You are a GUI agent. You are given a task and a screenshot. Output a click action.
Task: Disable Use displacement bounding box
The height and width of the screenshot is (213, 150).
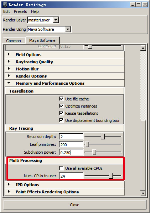click(61, 120)
